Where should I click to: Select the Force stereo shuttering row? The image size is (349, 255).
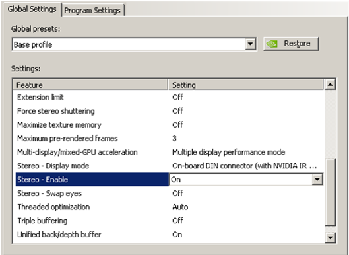pos(169,111)
